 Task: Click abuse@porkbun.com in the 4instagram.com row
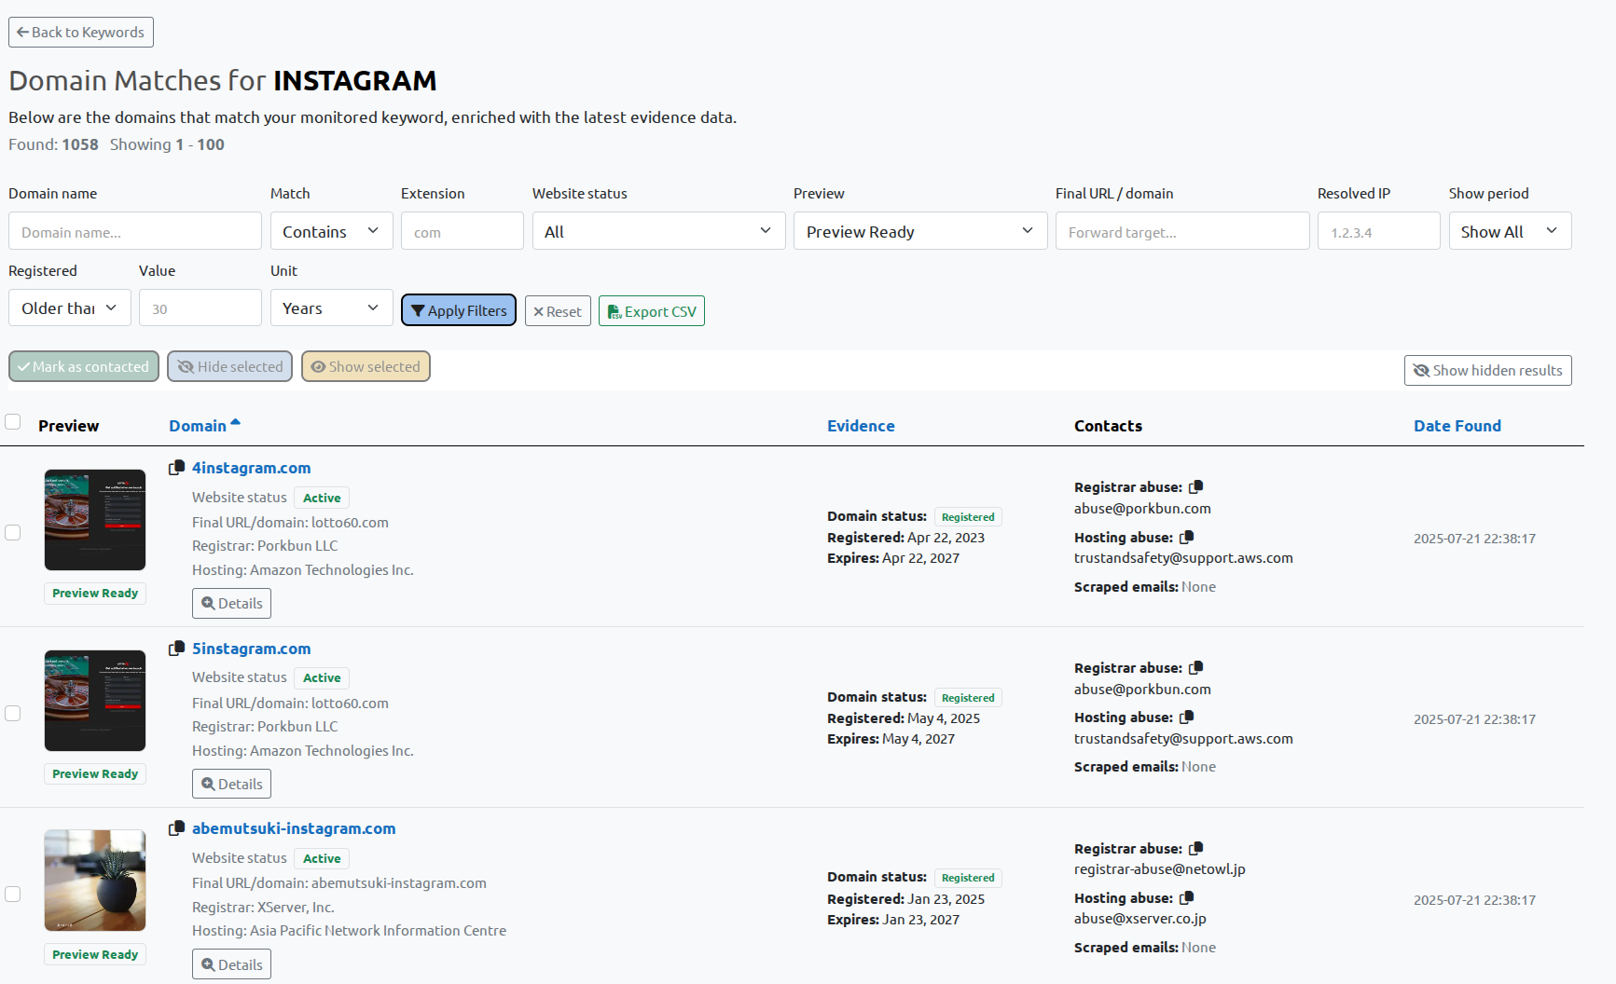click(x=1142, y=509)
